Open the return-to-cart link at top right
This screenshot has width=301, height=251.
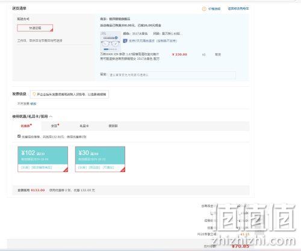[238, 8]
